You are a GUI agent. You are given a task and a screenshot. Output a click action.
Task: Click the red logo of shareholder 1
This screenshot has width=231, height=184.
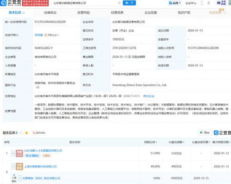point(19,154)
